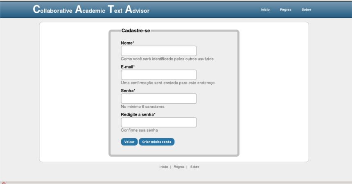Image resolution: width=352 pixels, height=184 pixels.
Task: Open the Início link in the top navigation
Action: point(265,10)
